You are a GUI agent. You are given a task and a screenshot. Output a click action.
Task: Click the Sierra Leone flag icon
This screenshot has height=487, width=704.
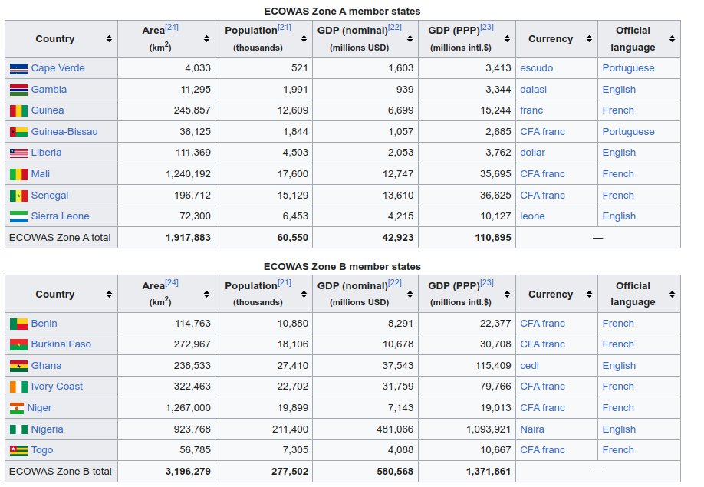18,217
